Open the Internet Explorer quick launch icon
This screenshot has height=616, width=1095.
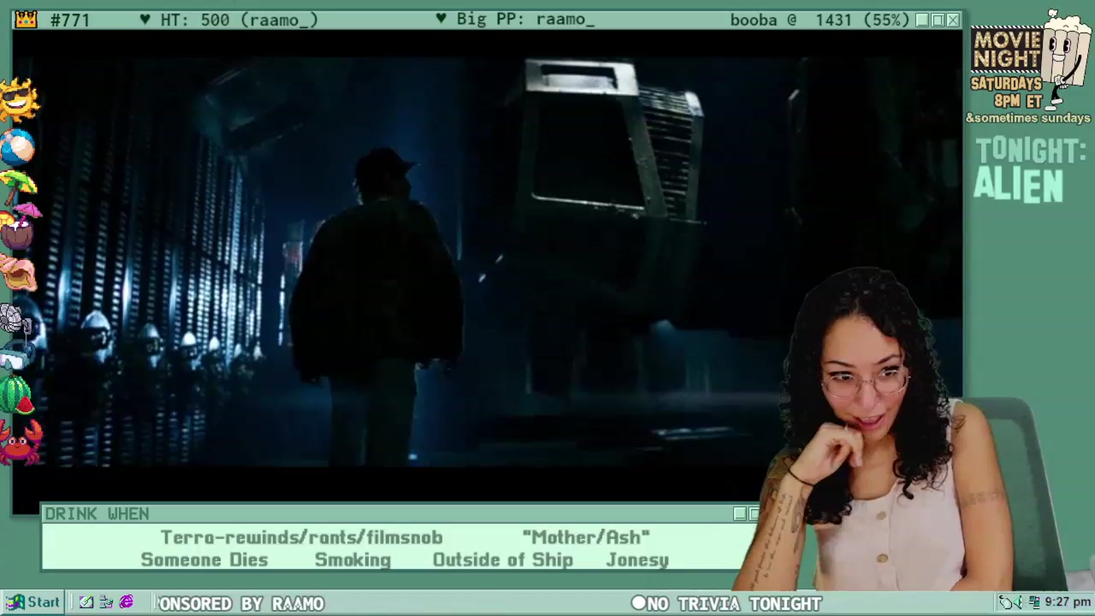[x=127, y=602]
